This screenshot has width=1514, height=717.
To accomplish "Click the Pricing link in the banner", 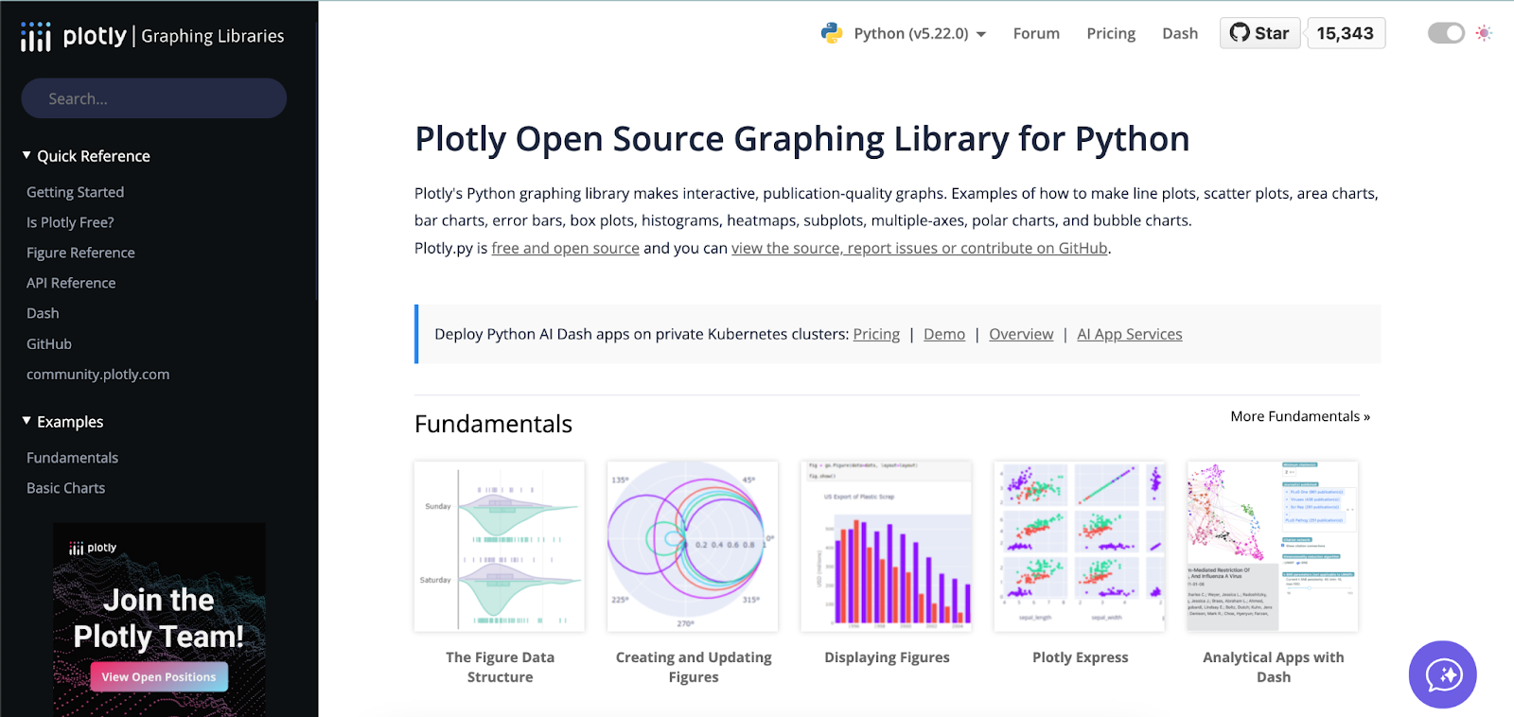I will [x=876, y=334].
